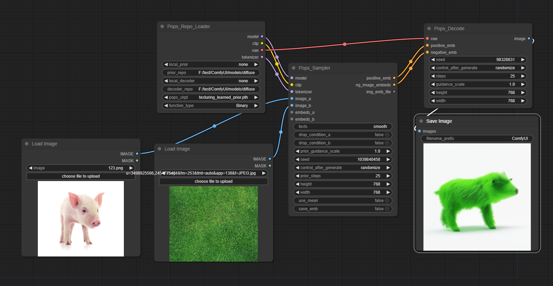Screen dimensions: 553x286
Task: Edit the decoder_repo path field
Action: [x=211, y=89]
